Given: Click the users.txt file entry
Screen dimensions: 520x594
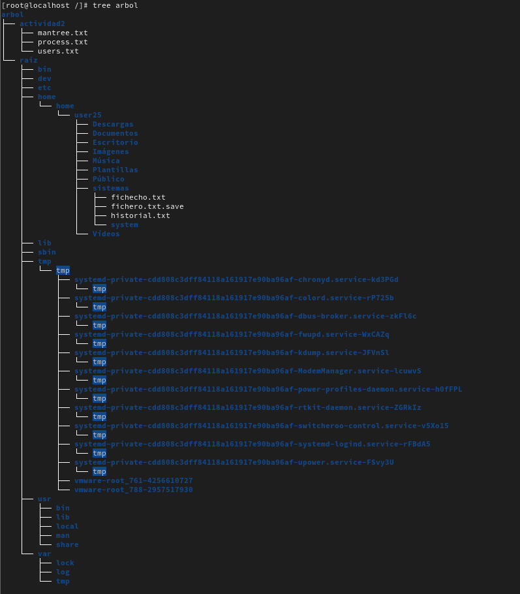Looking at the screenshot, I should [57, 51].
